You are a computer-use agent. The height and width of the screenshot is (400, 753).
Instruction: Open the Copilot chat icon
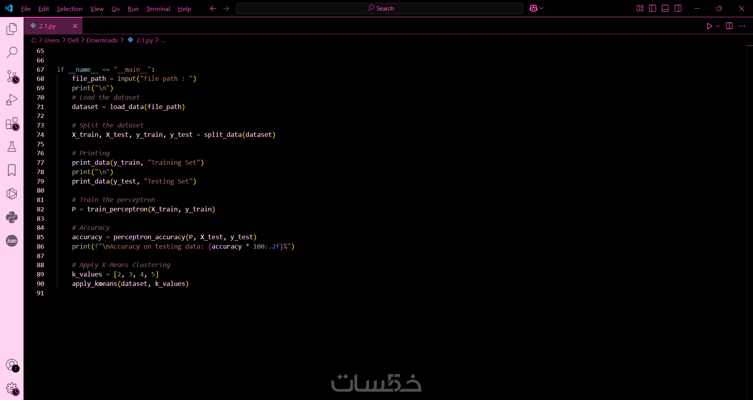[533, 8]
